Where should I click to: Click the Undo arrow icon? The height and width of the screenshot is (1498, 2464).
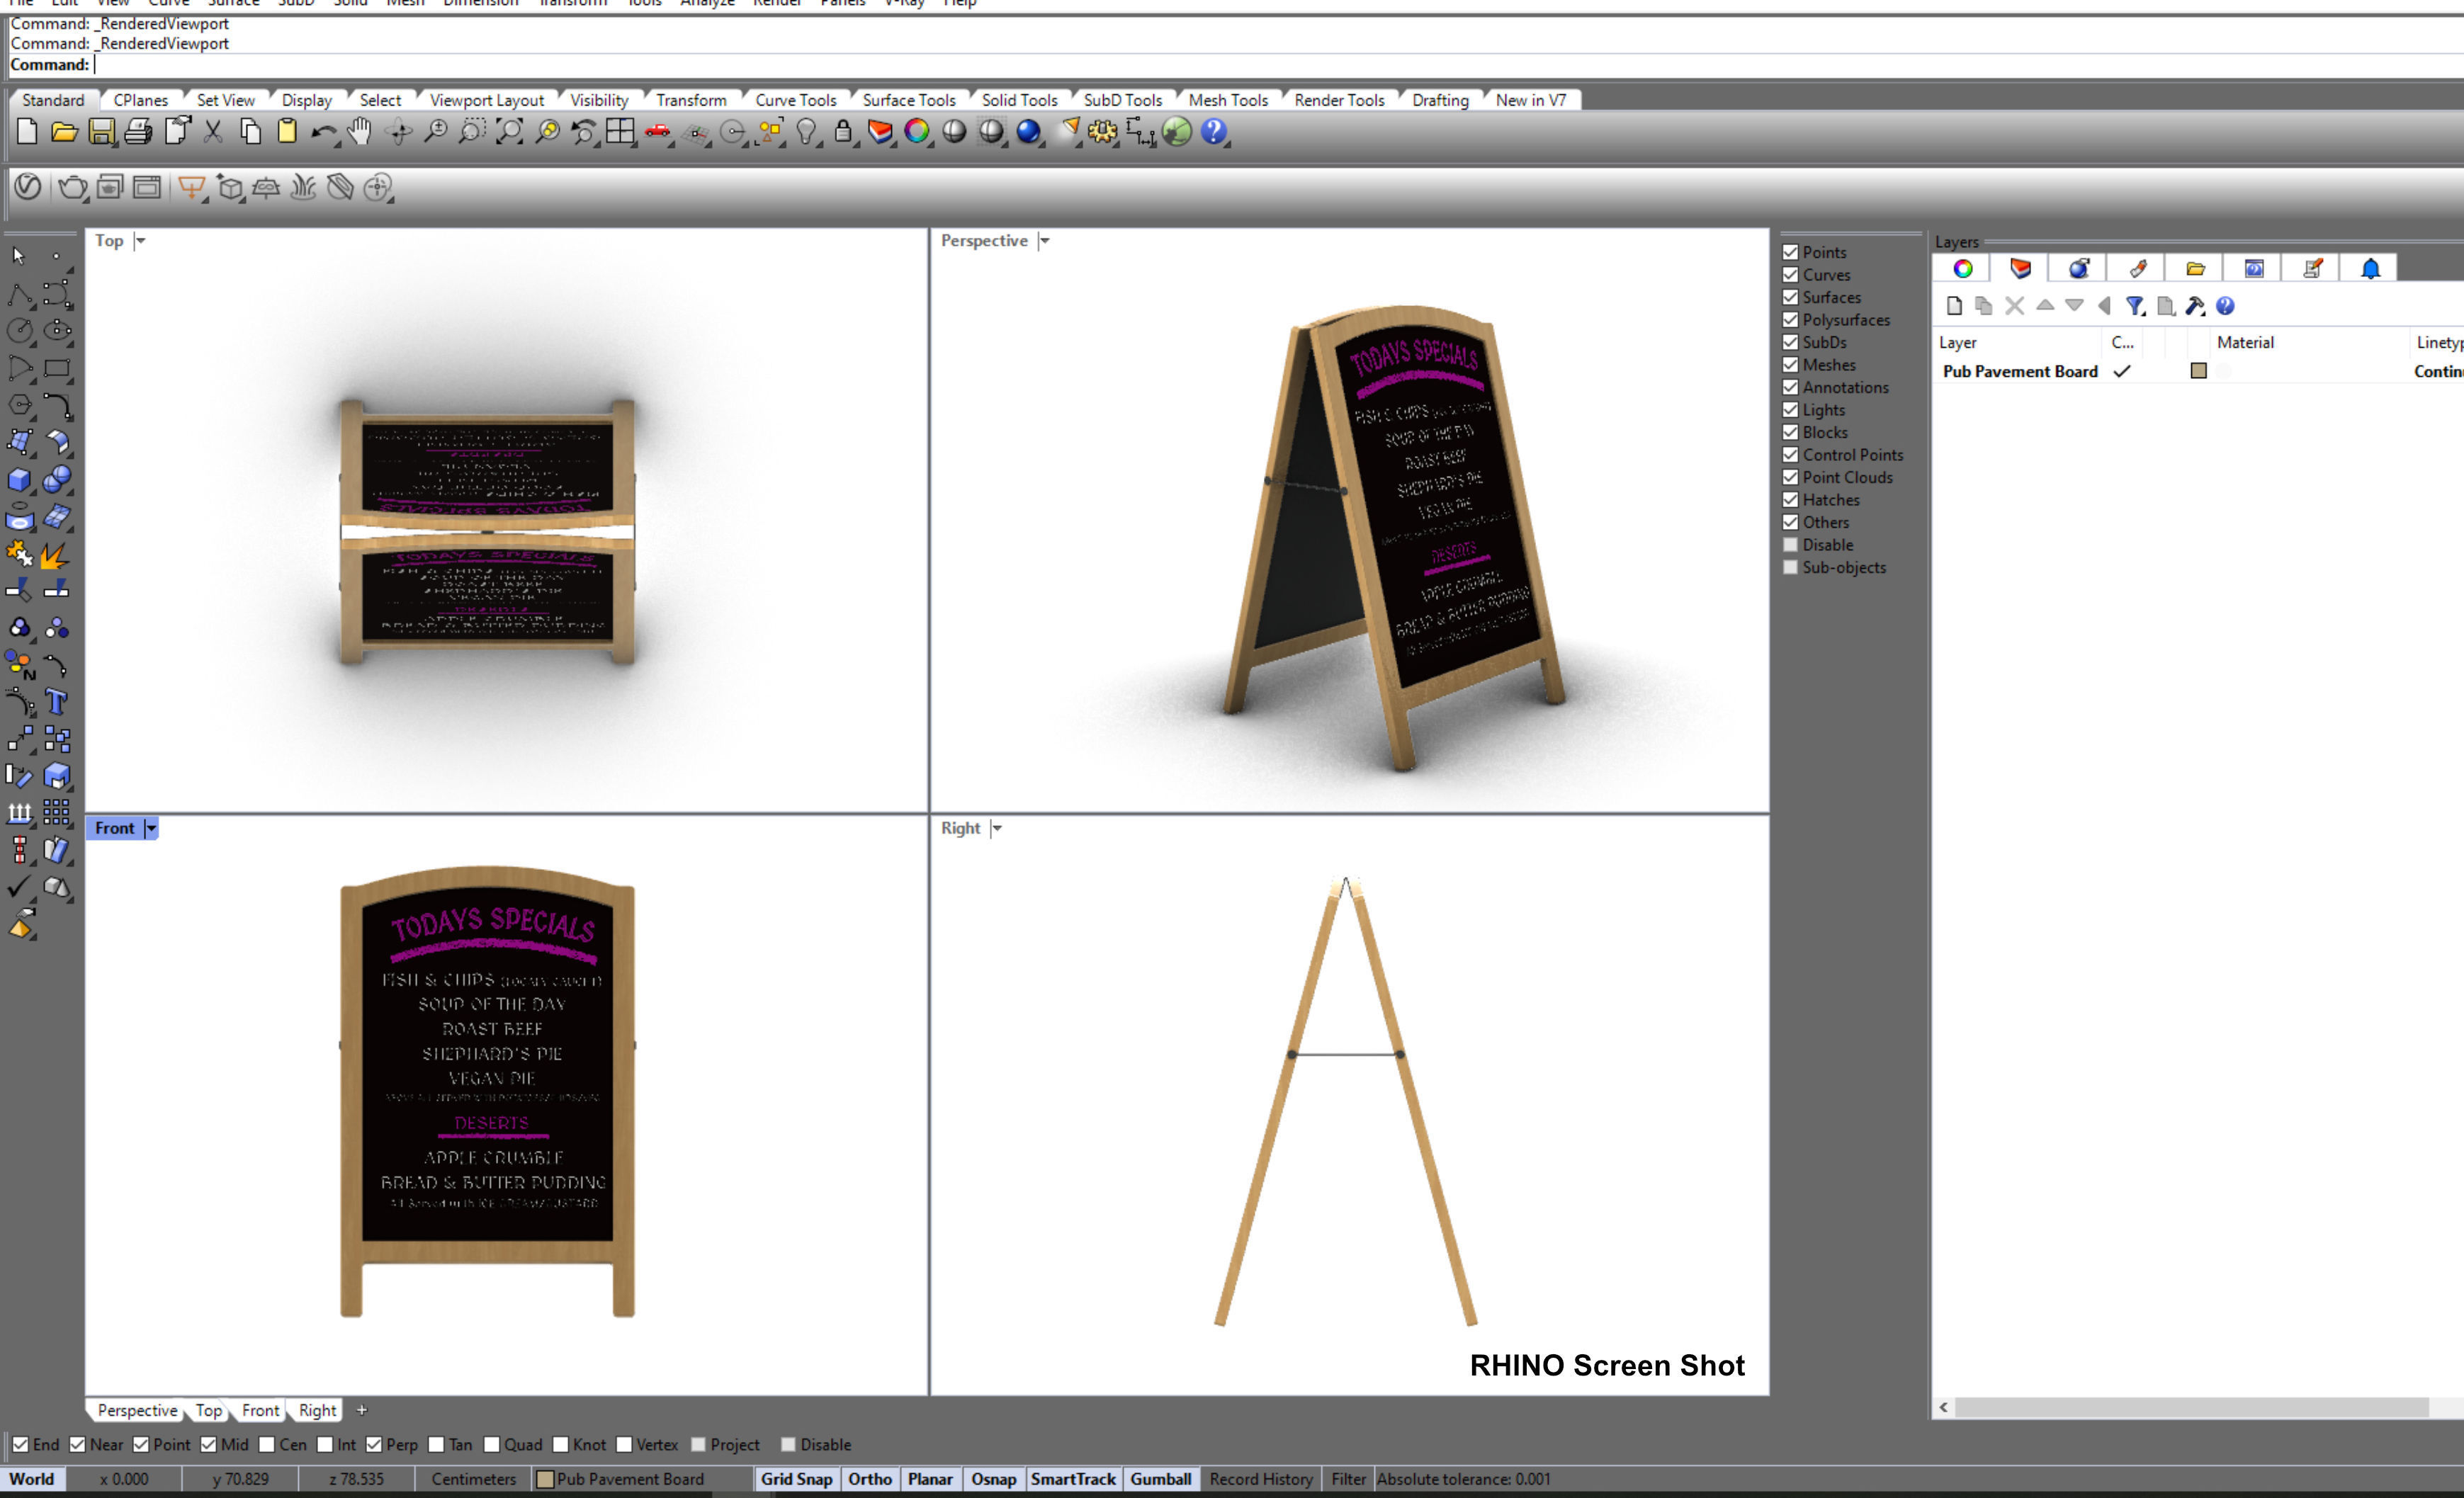pos(322,132)
